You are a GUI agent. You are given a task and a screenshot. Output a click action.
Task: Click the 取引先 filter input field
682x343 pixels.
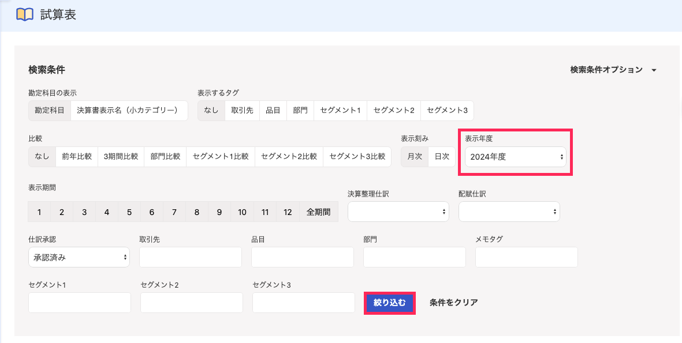pyautogui.click(x=191, y=258)
